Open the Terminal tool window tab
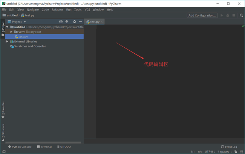This screenshot has width=245, height=154. [x=44, y=147]
